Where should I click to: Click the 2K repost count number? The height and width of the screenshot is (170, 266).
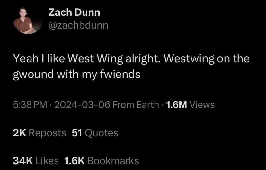click(20, 133)
